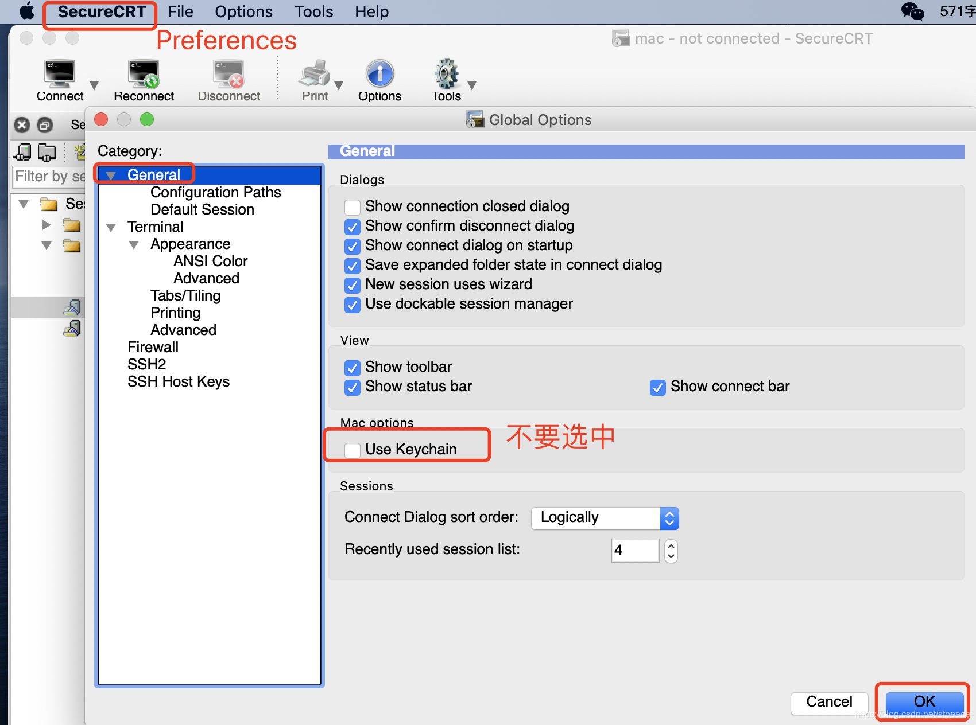Select Advanced under Terminal category
Viewport: 976px width, 725px height.
click(183, 330)
